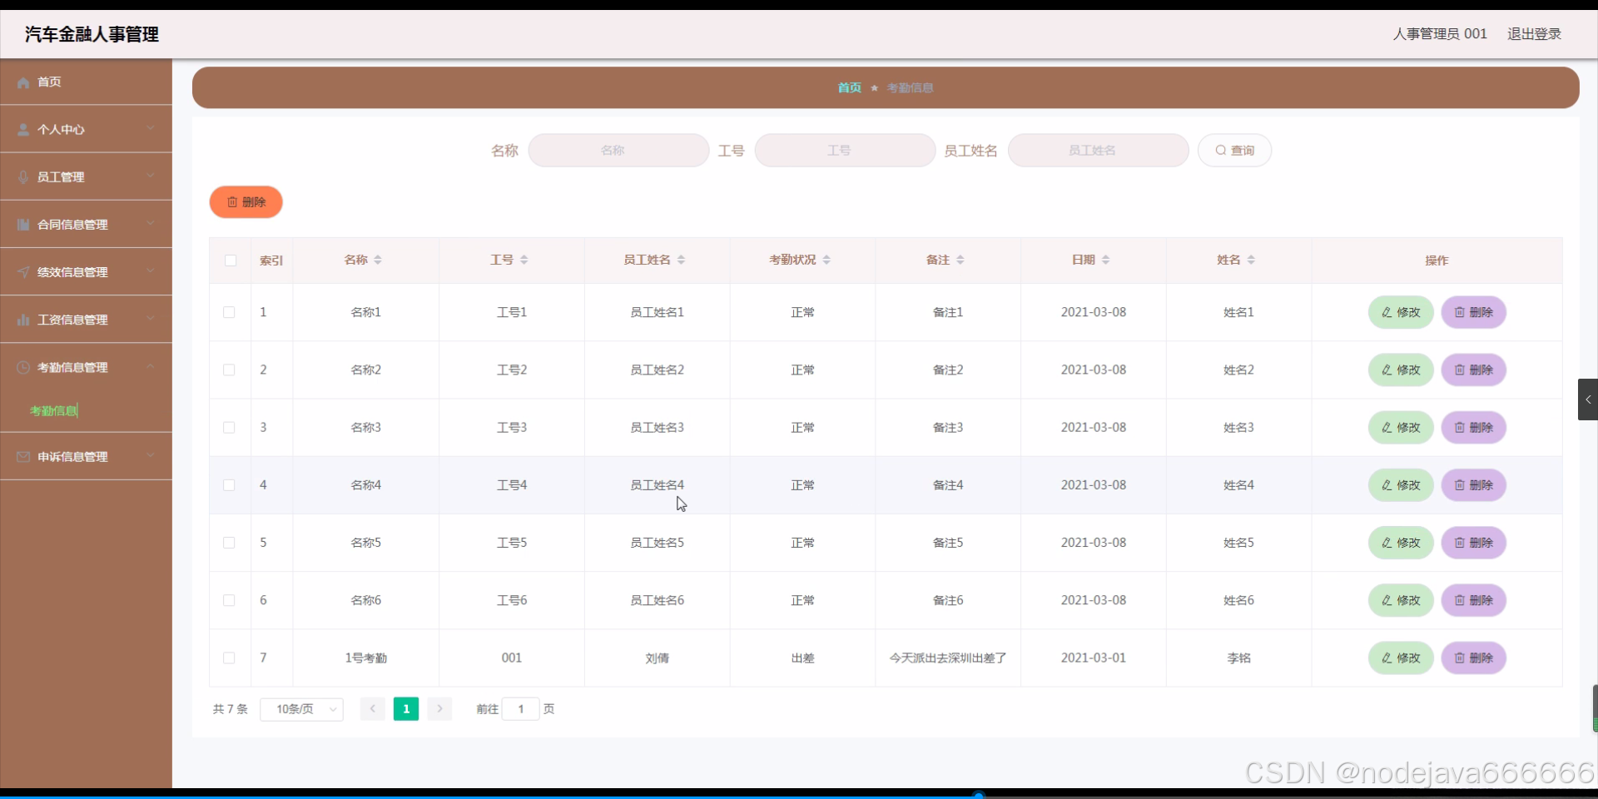Check the checkbox for row 名称2
The height and width of the screenshot is (799, 1598).
click(x=229, y=370)
